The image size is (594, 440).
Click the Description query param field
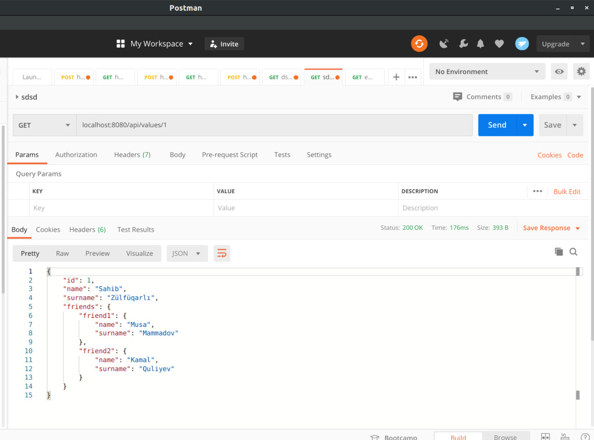click(x=493, y=208)
